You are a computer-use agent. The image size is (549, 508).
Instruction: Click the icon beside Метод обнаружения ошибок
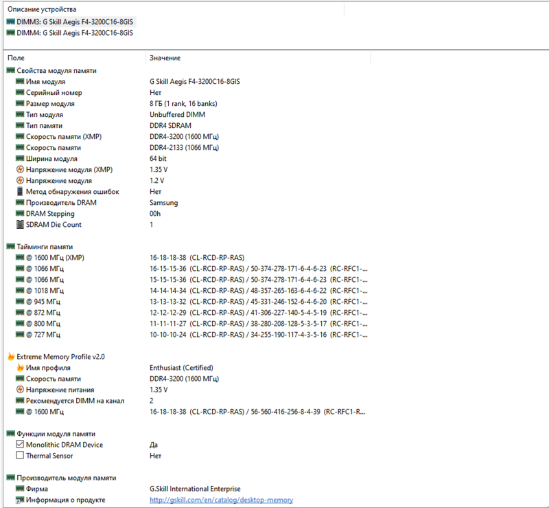click(20, 192)
